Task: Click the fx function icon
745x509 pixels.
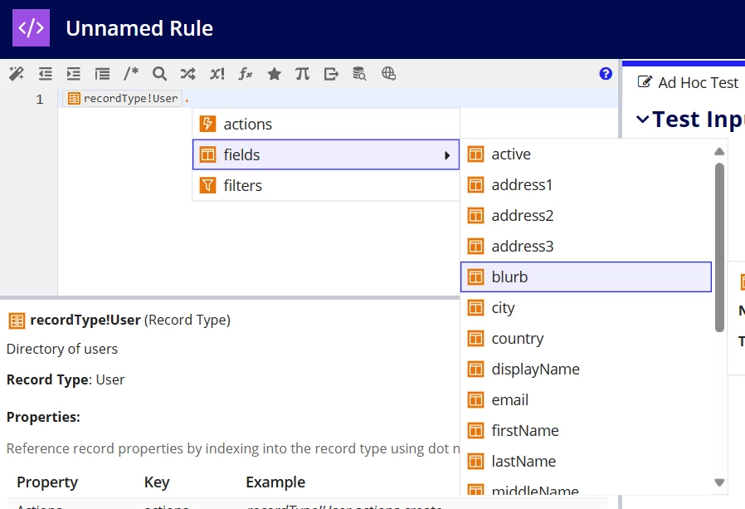Action: tap(246, 74)
